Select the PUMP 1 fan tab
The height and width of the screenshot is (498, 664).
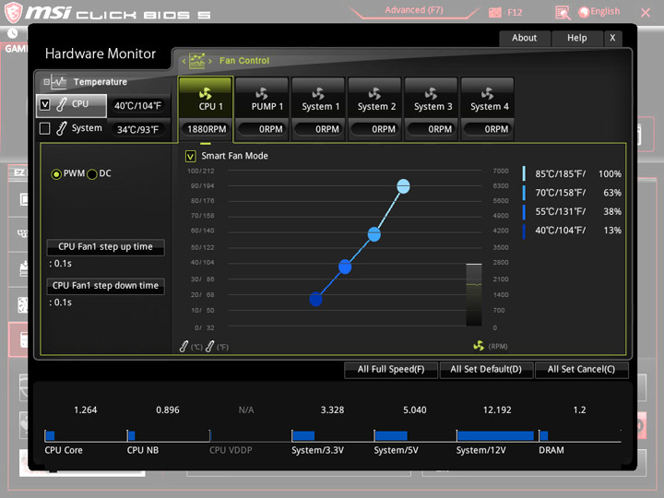pos(262,98)
